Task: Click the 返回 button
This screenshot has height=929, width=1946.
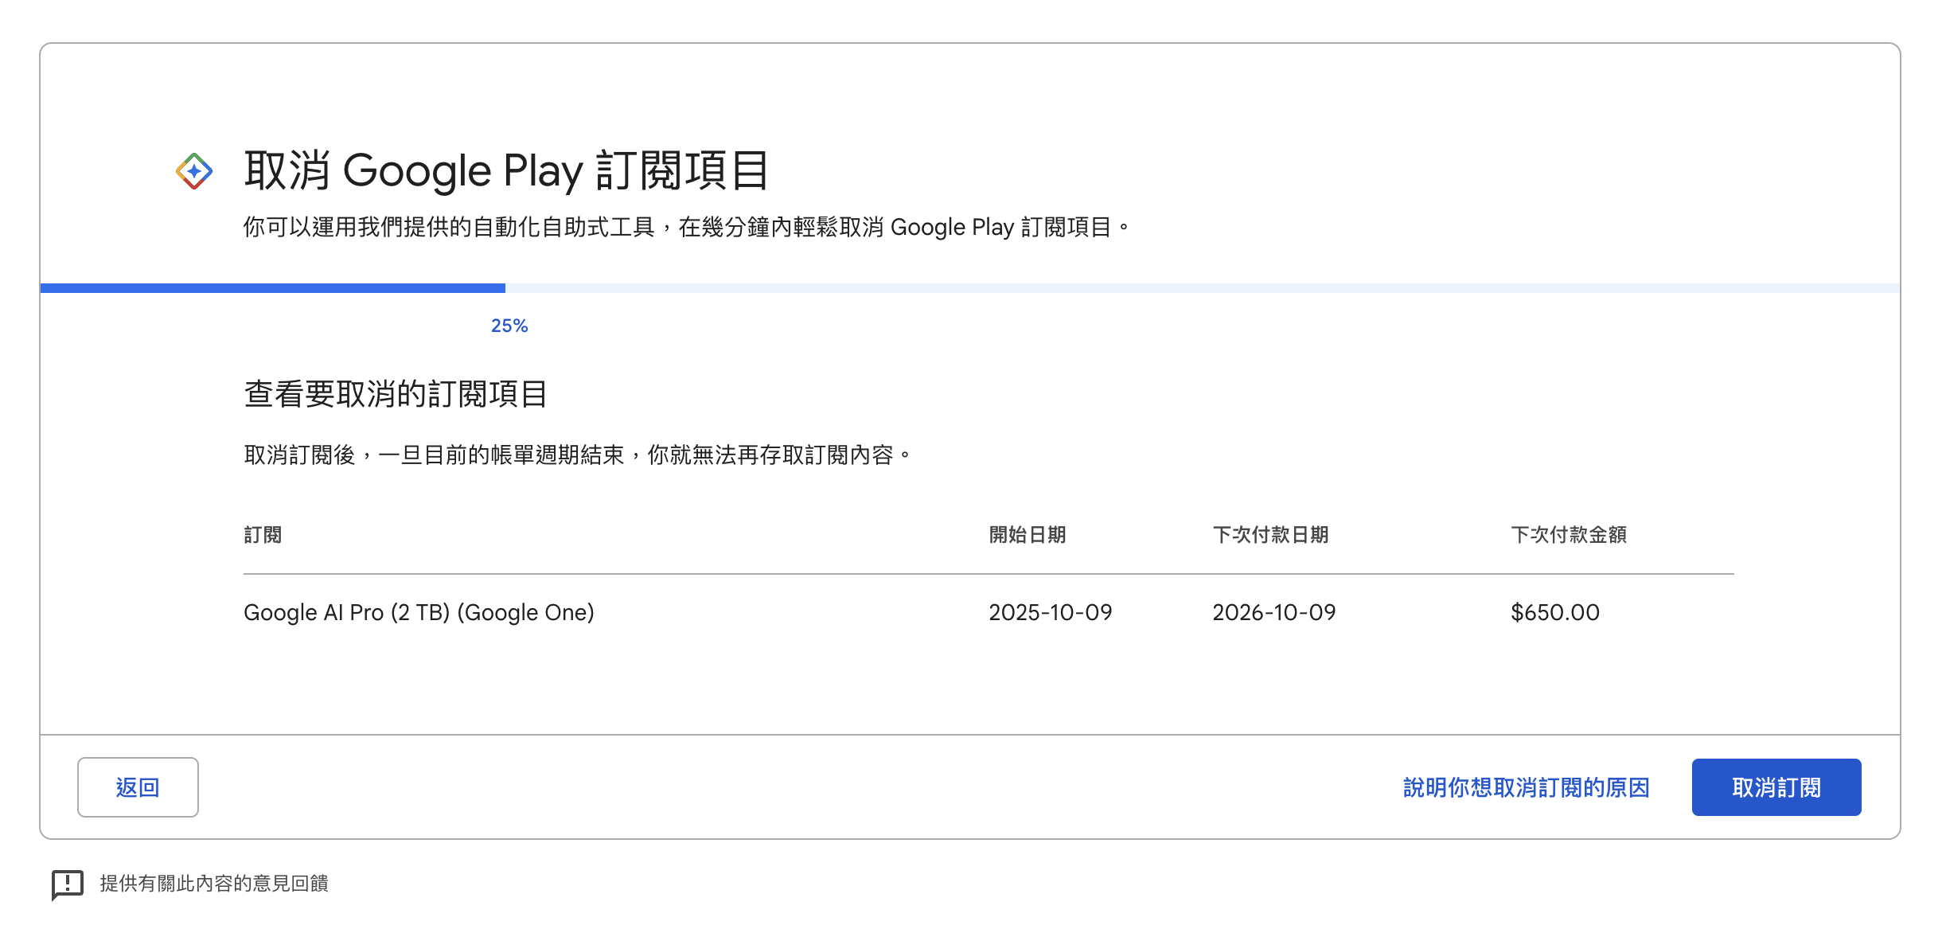Action: pos(138,787)
